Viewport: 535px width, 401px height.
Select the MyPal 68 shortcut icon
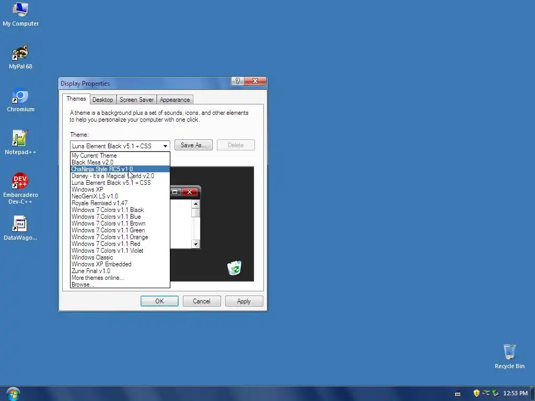[x=20, y=57]
